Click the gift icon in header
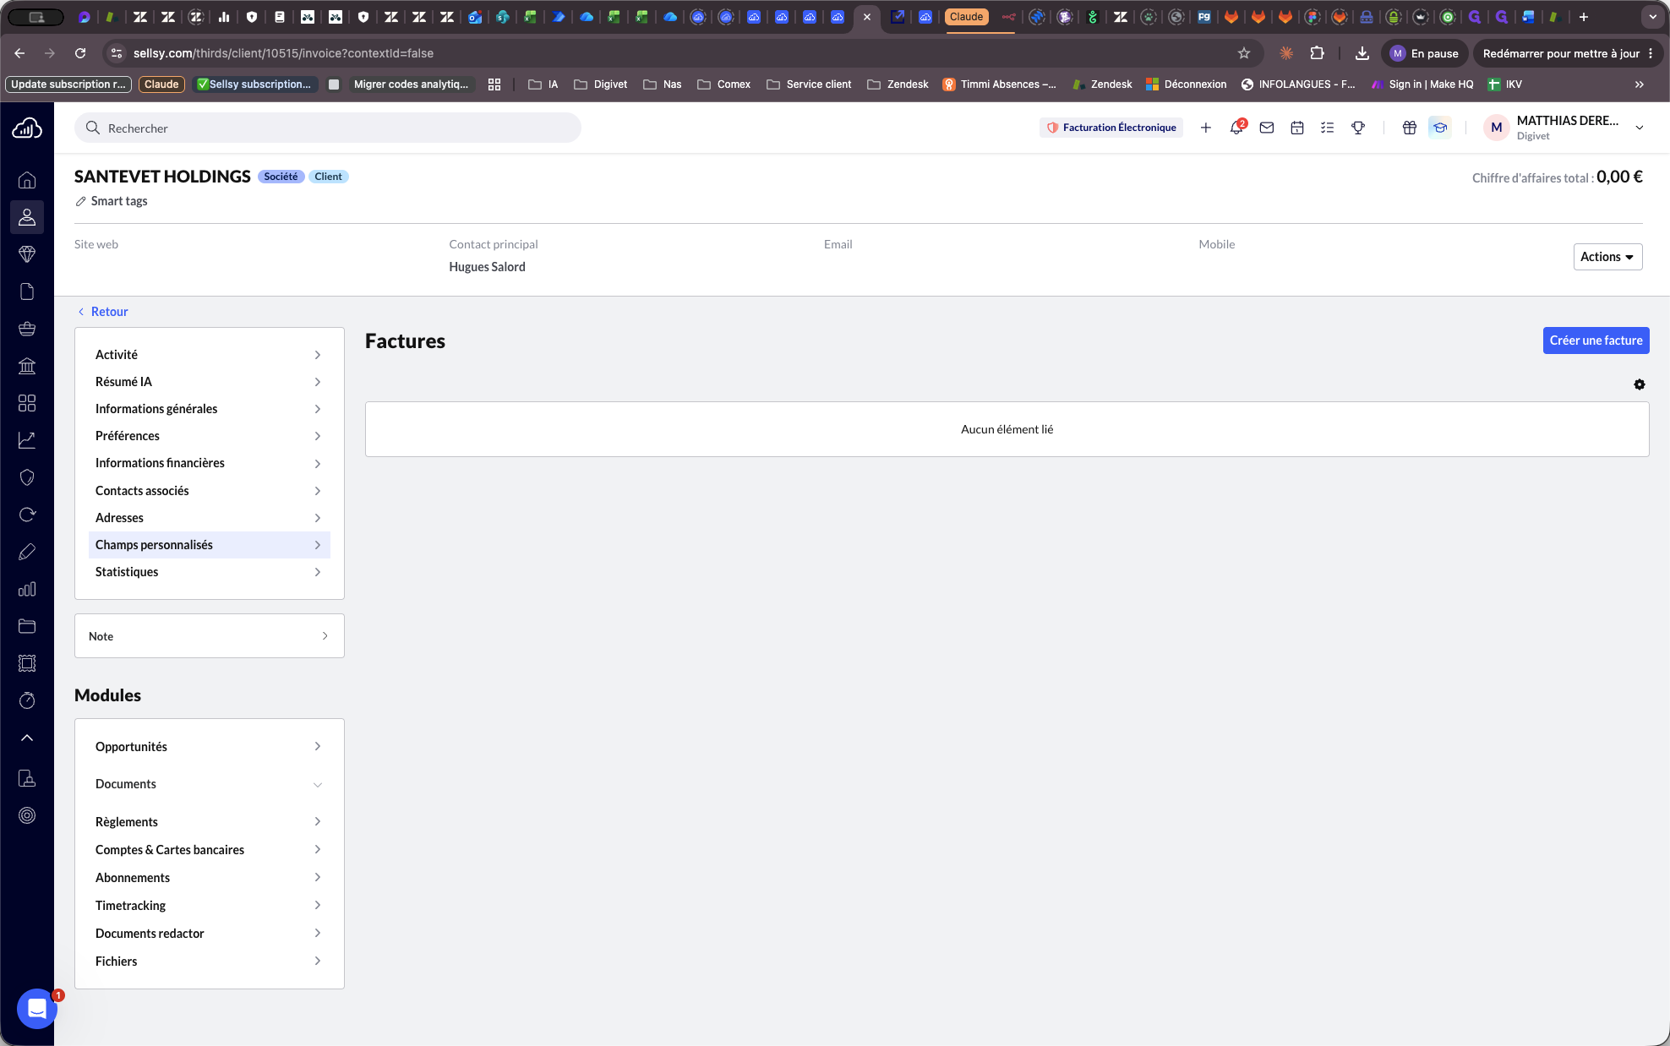The width and height of the screenshot is (1670, 1046). pyautogui.click(x=1410, y=128)
